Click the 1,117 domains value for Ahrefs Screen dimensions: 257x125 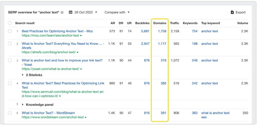click(x=162, y=44)
